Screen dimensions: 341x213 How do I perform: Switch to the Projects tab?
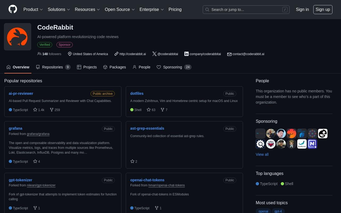pyautogui.click(x=87, y=67)
